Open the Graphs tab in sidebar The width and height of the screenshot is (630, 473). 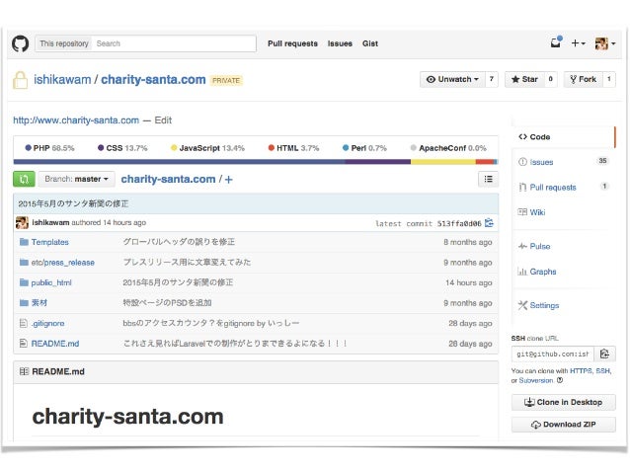point(564,272)
